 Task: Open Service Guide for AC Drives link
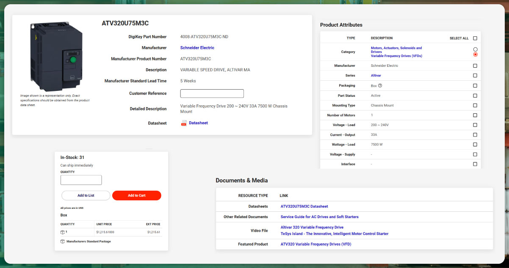point(320,217)
